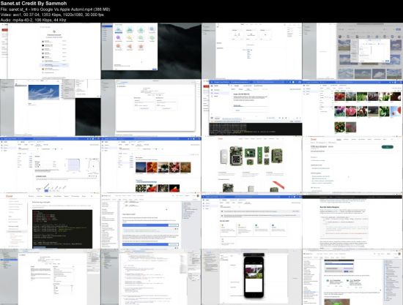Screen dimensions: 403x305
Task: Click the black terminal area in cloud console frame
Action: tap(256, 129)
